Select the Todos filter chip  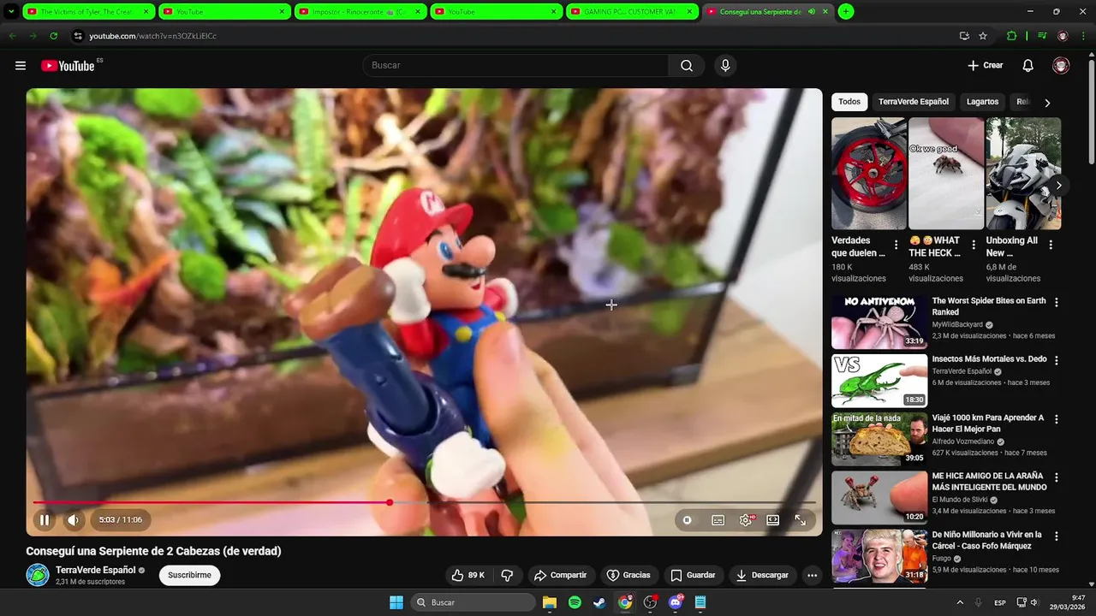point(849,102)
